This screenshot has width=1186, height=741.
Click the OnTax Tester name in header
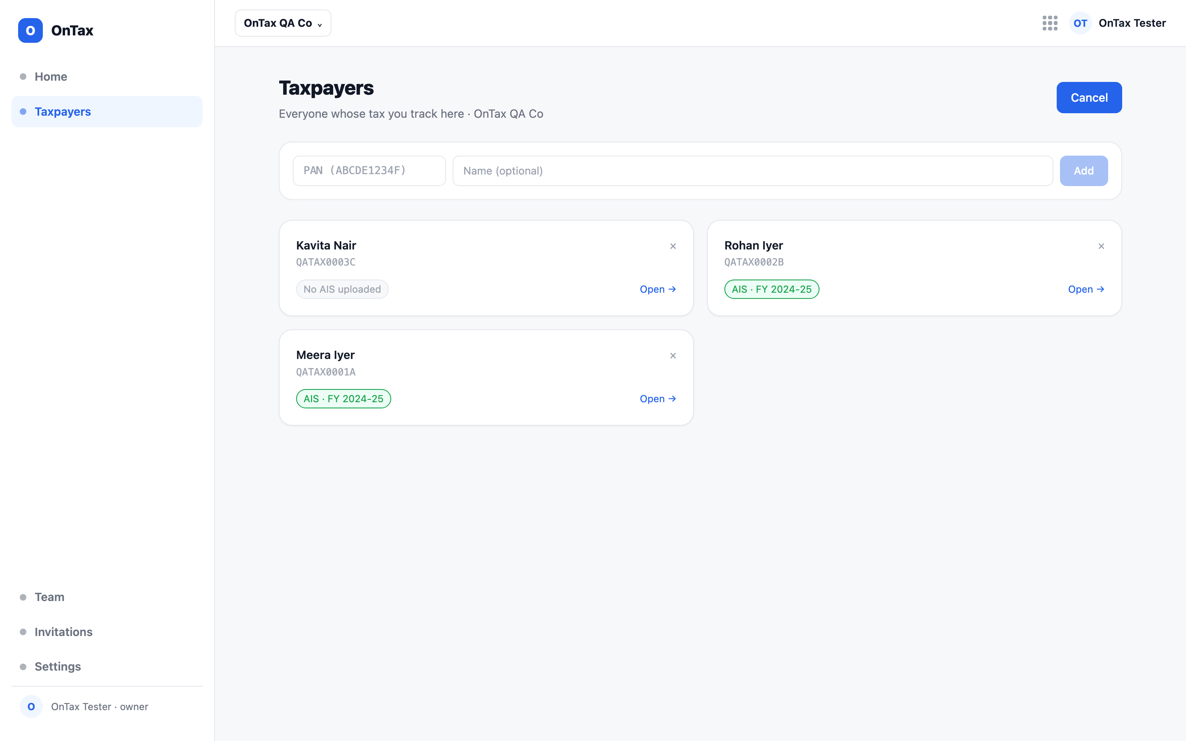(1132, 23)
